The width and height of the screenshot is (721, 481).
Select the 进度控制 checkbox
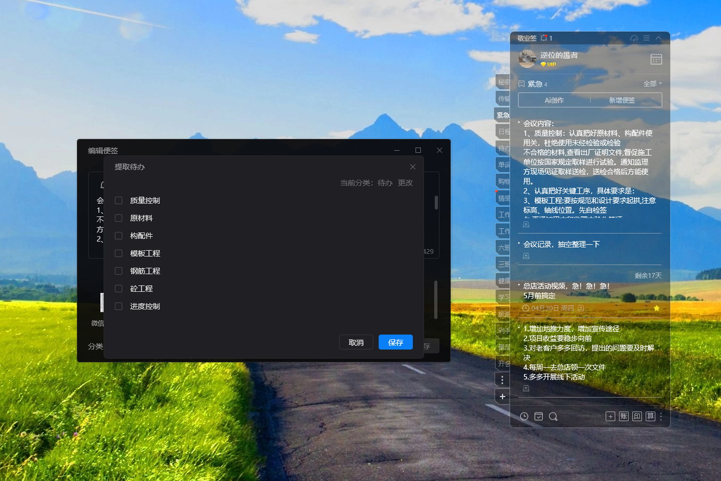(x=119, y=306)
